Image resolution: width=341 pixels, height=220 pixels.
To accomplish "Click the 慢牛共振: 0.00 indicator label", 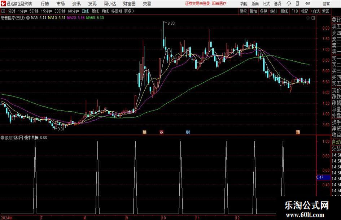I will point(36,138).
